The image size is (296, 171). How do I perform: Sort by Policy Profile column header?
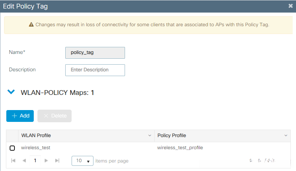172,136
